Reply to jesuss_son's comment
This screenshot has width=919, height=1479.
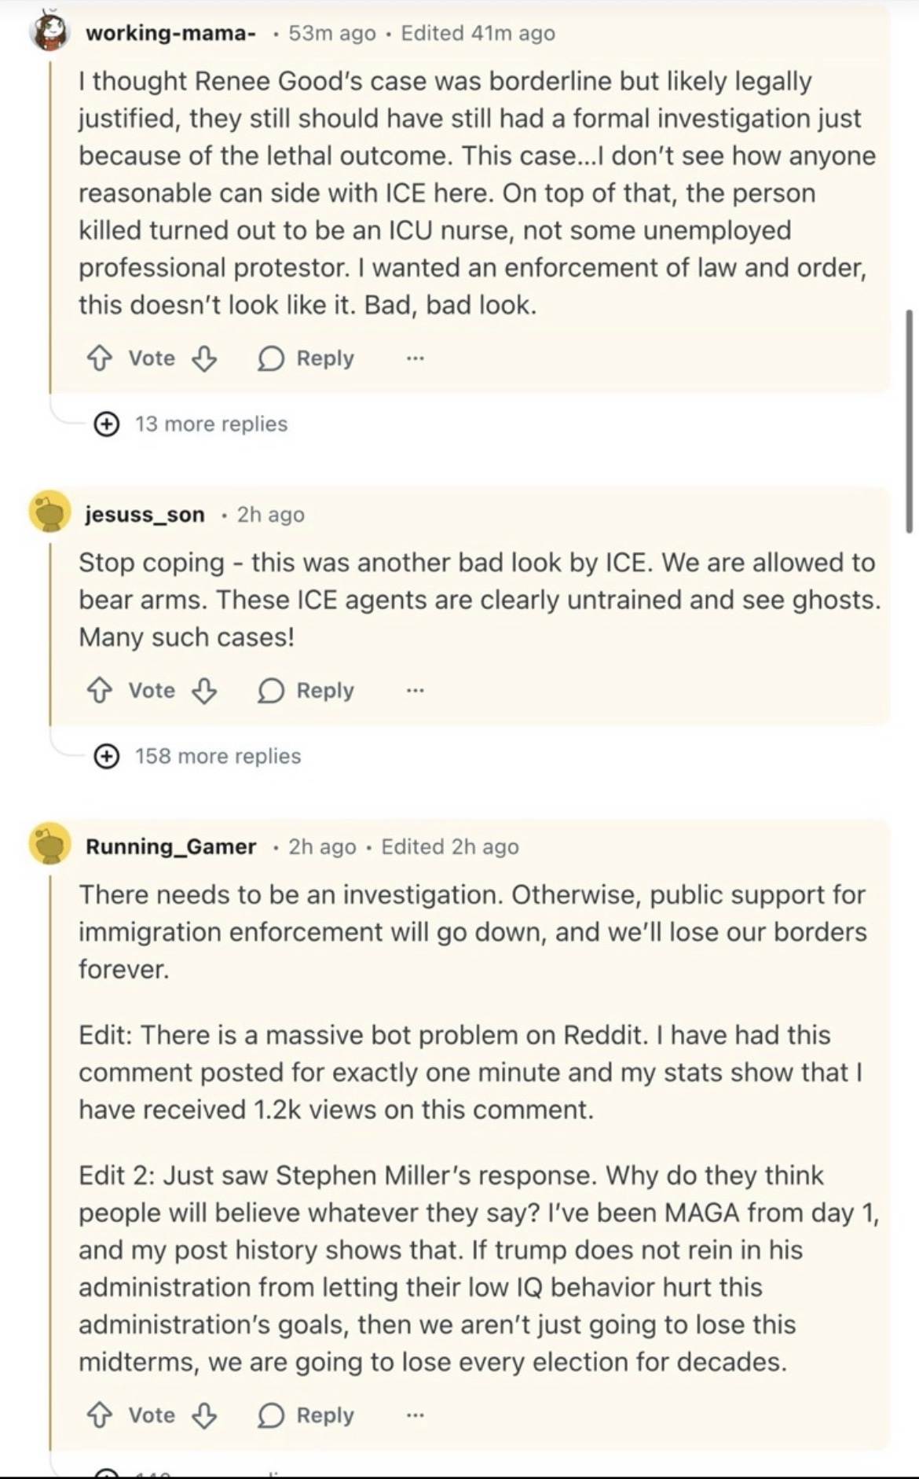click(x=307, y=691)
